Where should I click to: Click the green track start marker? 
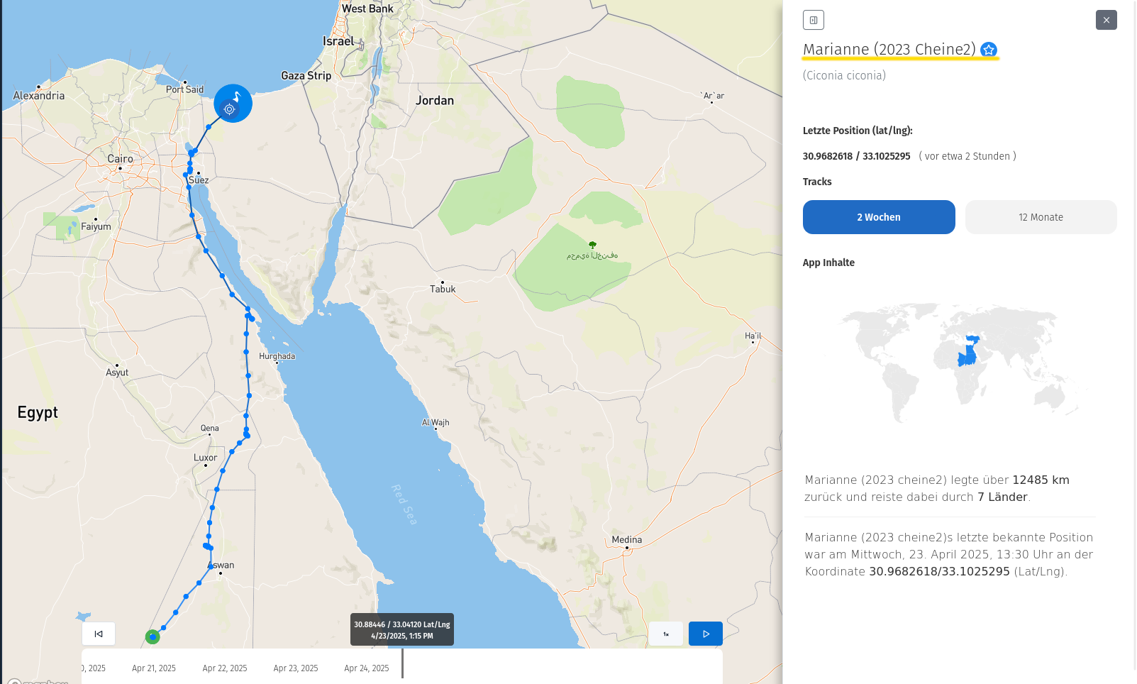[x=152, y=636]
